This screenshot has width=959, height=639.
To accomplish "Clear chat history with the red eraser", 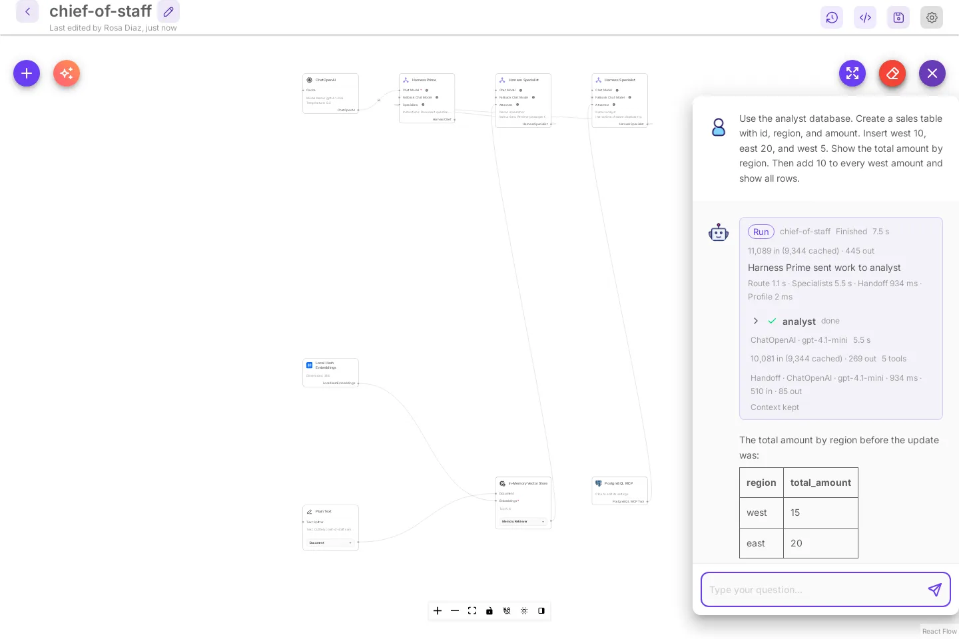I will point(892,73).
